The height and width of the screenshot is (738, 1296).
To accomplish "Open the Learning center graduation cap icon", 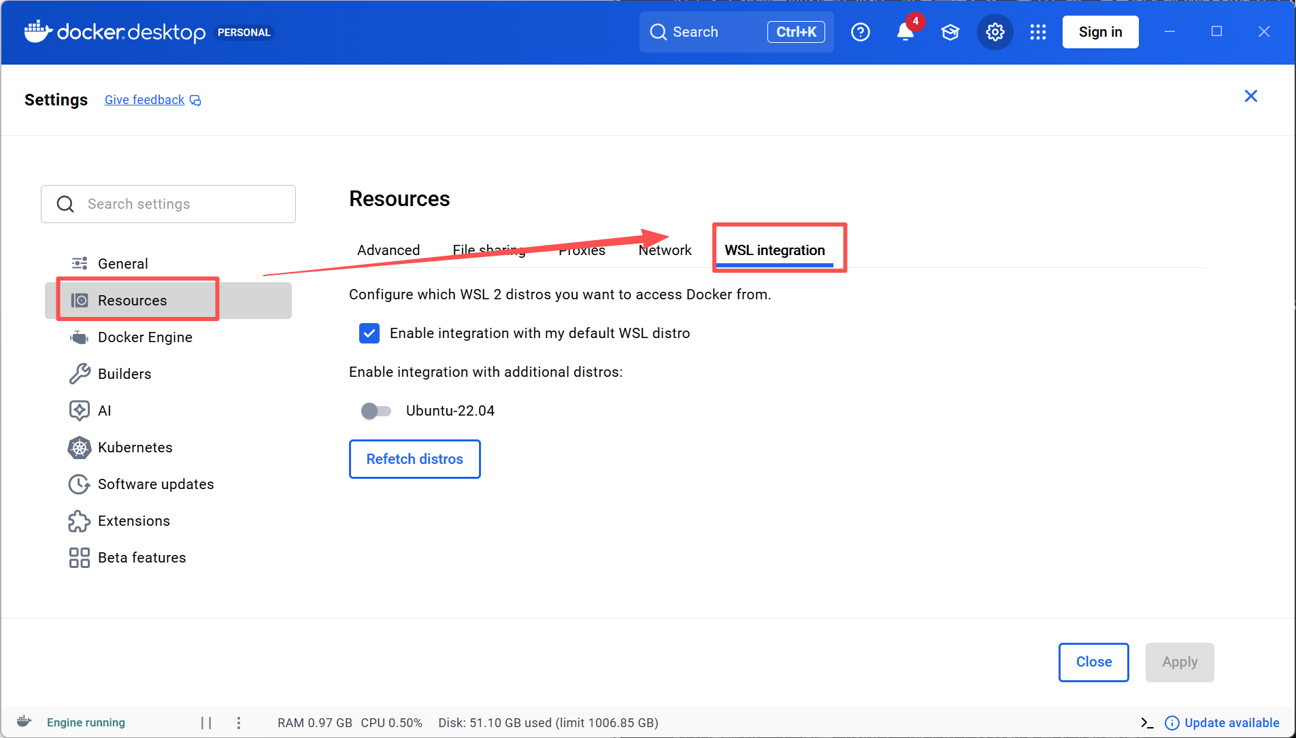I will (950, 32).
